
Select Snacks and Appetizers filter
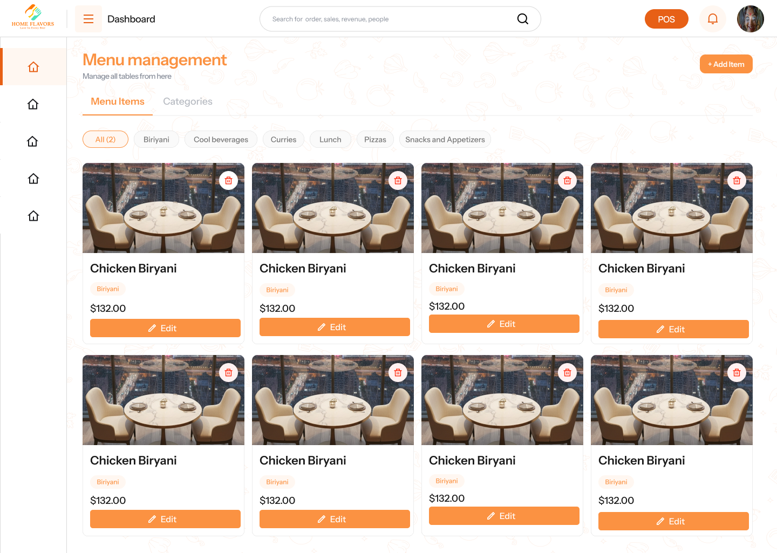(x=445, y=139)
